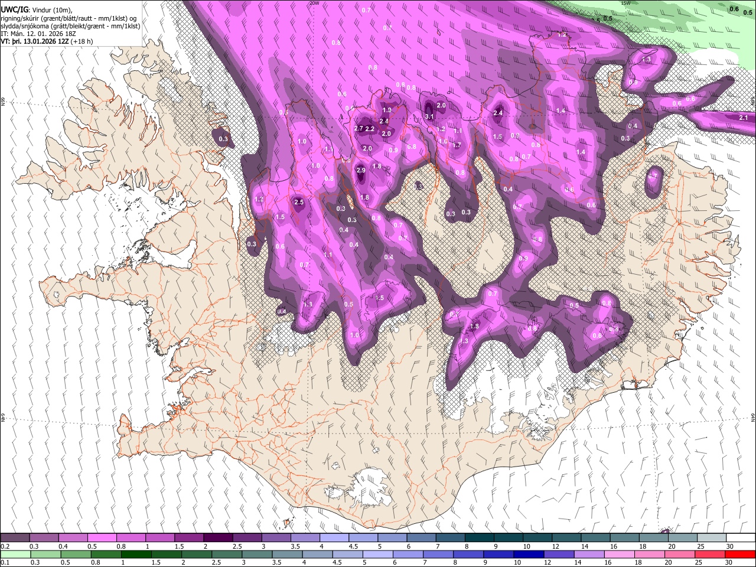Click the 'rigning/skúrir' legend description line
756x567 pixels.
[x=69, y=18]
